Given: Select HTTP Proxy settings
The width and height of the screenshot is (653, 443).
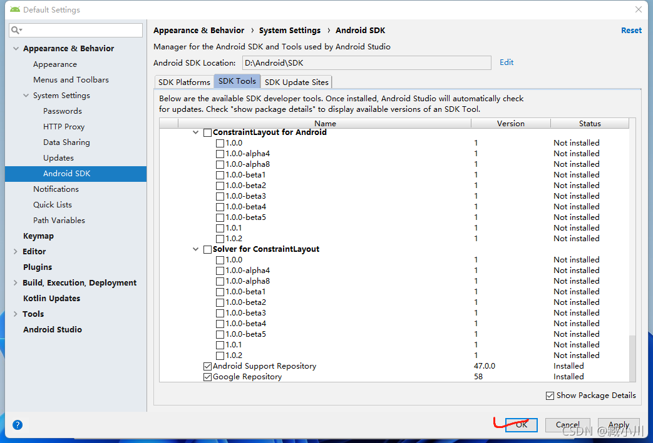Looking at the screenshot, I should click(64, 127).
